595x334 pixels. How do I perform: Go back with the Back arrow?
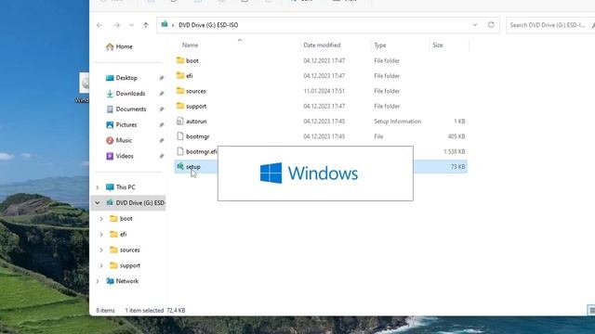[x=99, y=25]
